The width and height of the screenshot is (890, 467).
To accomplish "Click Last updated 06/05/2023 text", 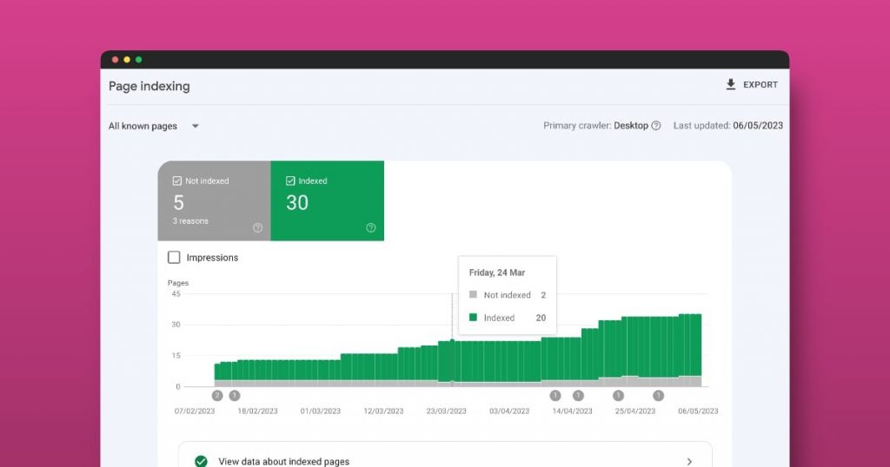I will pyautogui.click(x=728, y=126).
